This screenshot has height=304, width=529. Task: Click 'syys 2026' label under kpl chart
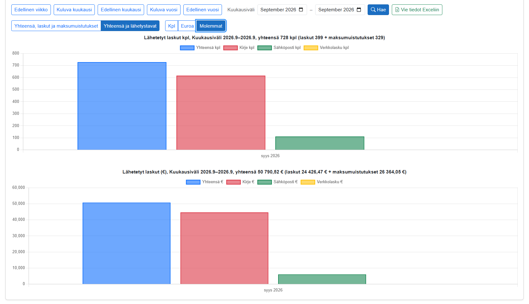click(x=270, y=156)
